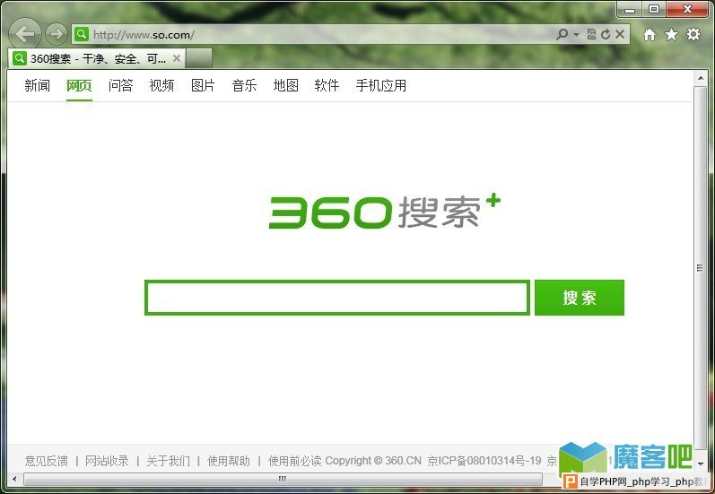Click the vertical scrollbar up arrow

point(701,78)
